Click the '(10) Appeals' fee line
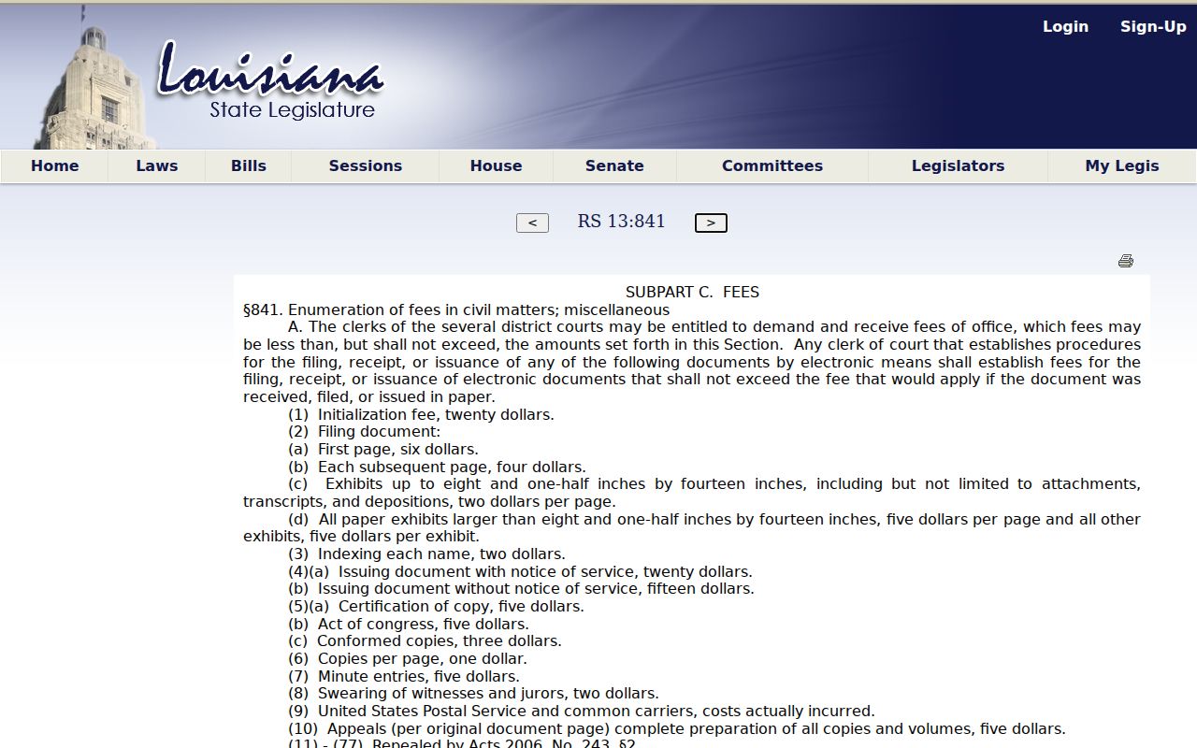The image size is (1197, 748). [x=677, y=729]
